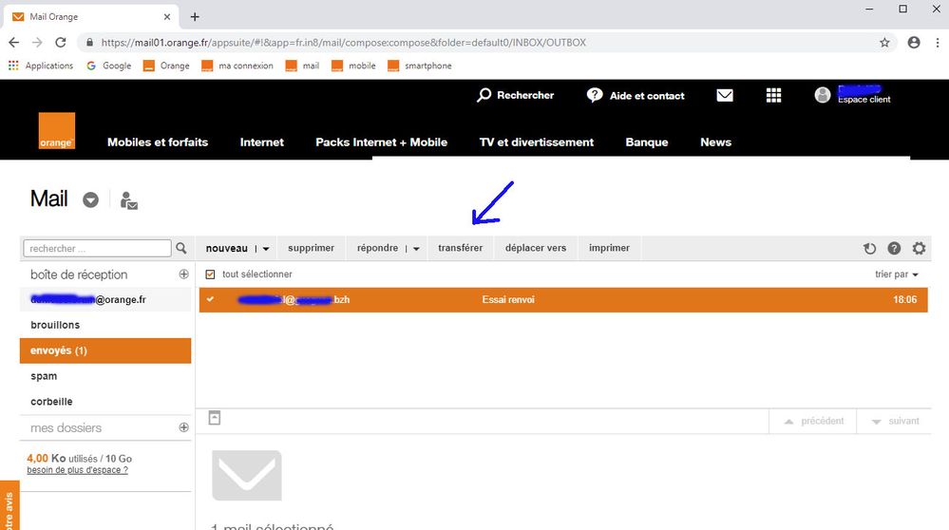Open the @orange.fr inbox account

[105, 299]
